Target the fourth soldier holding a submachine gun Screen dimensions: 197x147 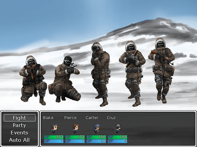132,72
